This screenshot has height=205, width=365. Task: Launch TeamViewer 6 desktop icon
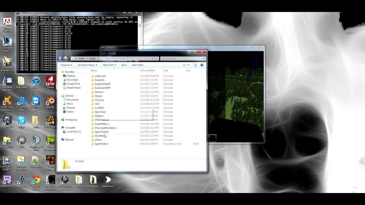36,104
